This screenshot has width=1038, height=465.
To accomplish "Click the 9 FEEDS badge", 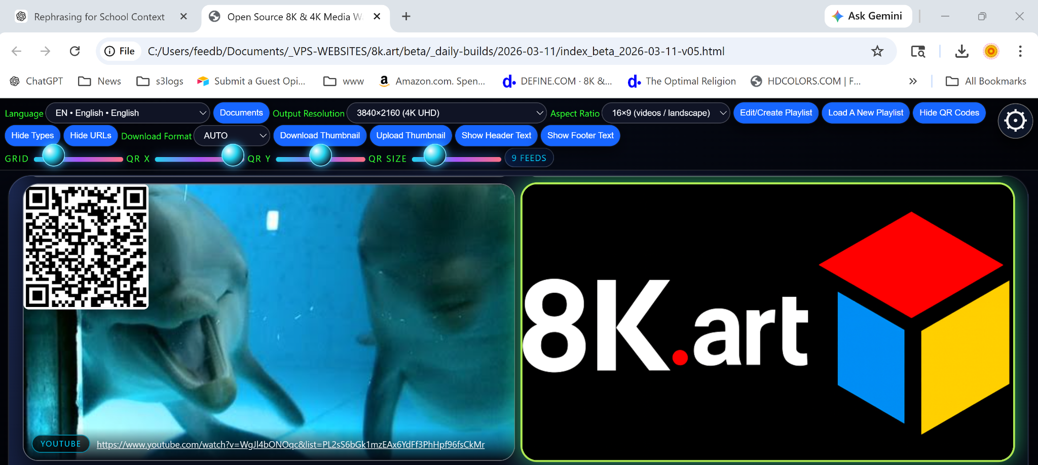I will click(529, 159).
